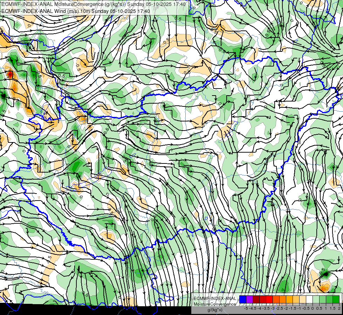Click the legend unit 'g/(kg*s)'
This screenshot has width=343, height=315.
tap(215, 310)
